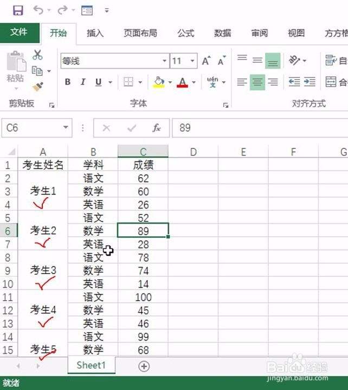
Task: Switch to the 页面布局 tab
Action: click(140, 33)
